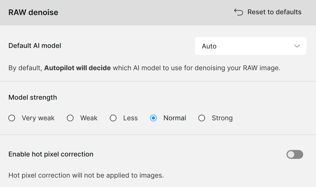Image resolution: width=316 pixels, height=187 pixels.
Task: Click the selected Normal radio button circle
Action: [x=153, y=118]
